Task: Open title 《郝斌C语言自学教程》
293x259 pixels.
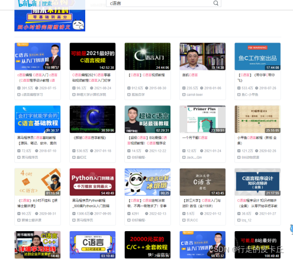Action: [x=90, y=138]
